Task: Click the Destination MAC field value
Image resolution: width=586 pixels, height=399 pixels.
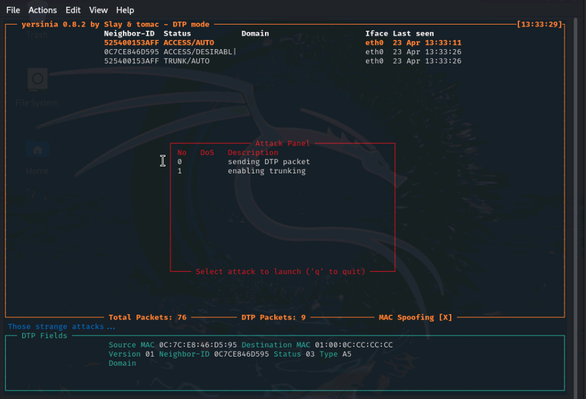Action: click(353, 345)
